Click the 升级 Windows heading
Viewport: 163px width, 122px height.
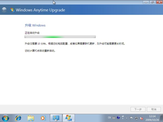click(x=35, y=25)
